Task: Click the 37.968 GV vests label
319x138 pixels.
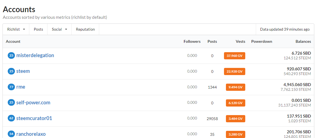Action: pyautogui.click(x=234, y=56)
